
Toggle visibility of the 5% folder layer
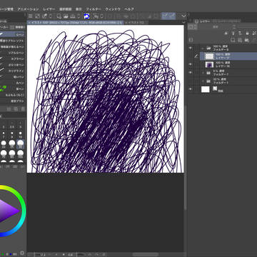point(190,72)
